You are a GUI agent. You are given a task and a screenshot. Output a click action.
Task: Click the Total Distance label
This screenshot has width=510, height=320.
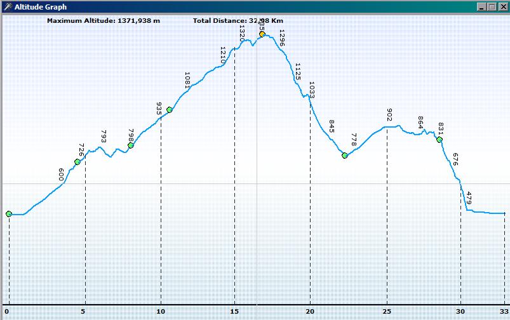tap(238, 21)
